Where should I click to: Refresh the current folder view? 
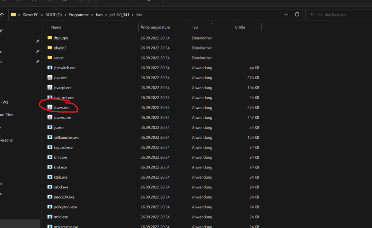point(297,15)
